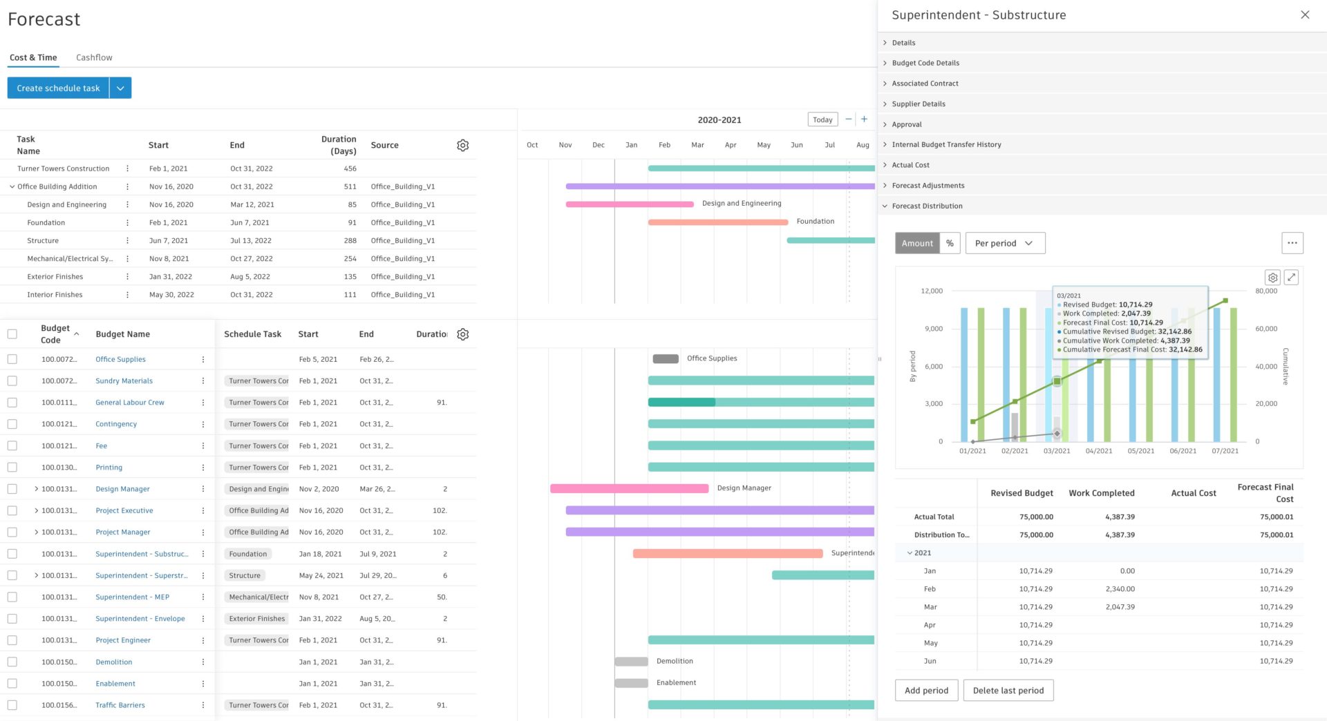Select the Contingency row checkbox
The width and height of the screenshot is (1327, 721).
(12, 424)
